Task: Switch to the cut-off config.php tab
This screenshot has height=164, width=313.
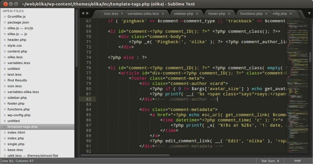Action: click(x=280, y=14)
